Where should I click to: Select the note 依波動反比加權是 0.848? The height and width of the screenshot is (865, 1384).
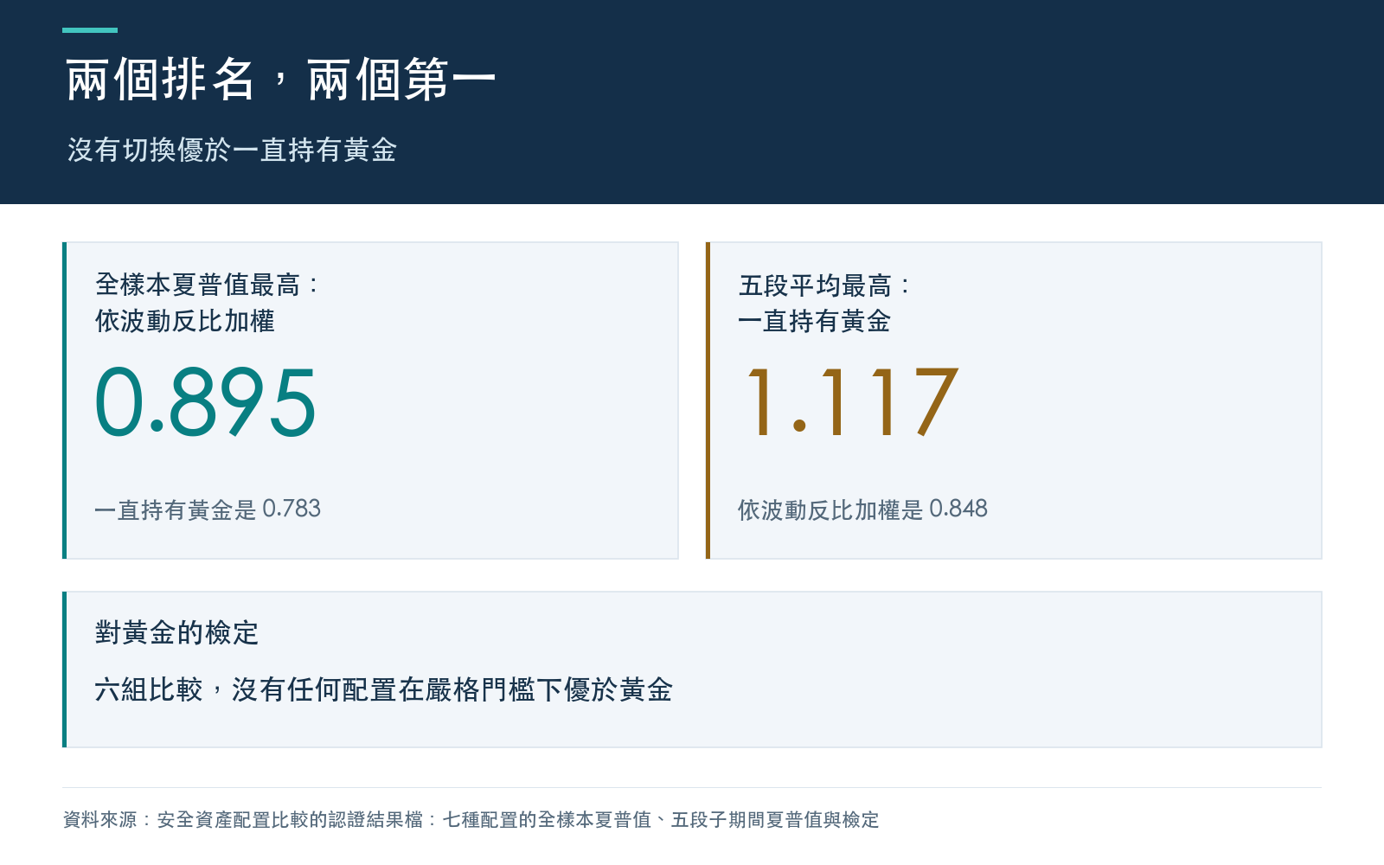pos(862,509)
